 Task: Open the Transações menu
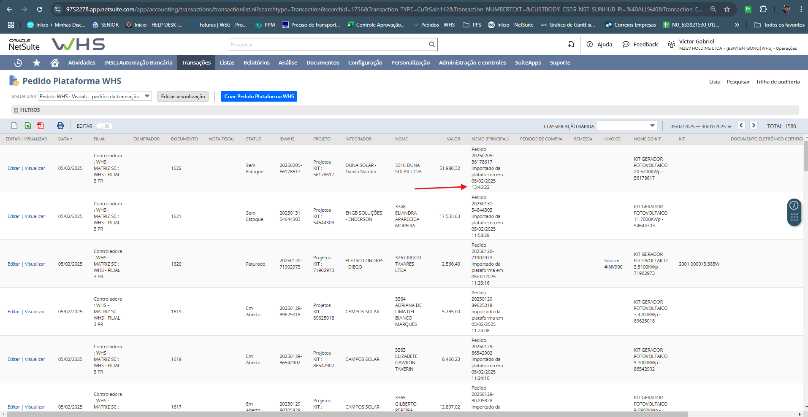click(196, 63)
